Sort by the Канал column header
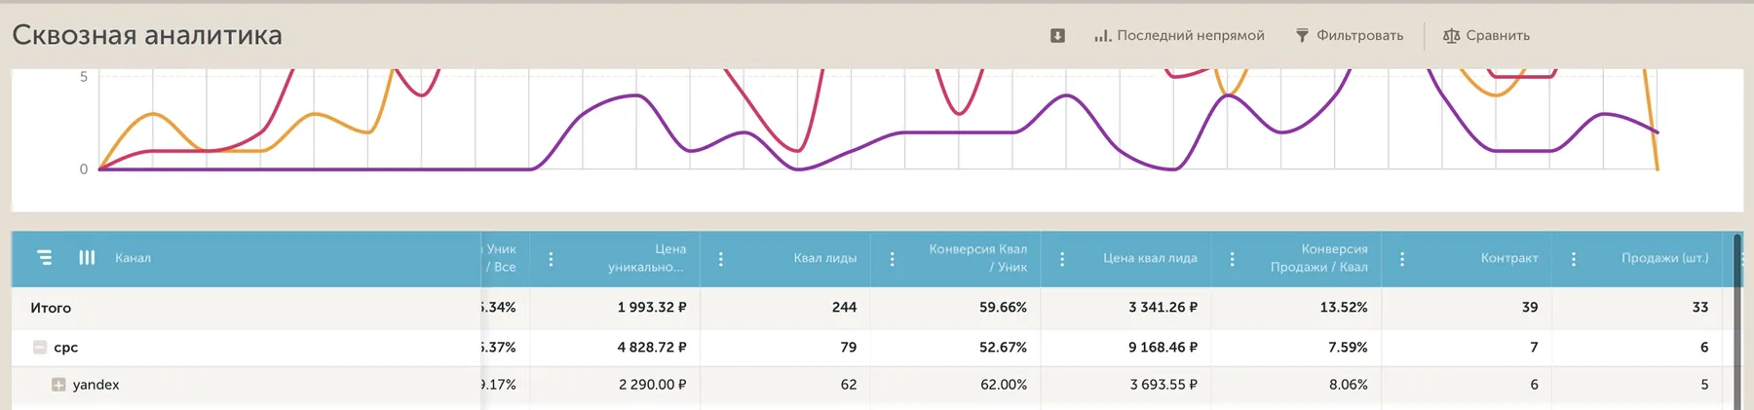The image size is (1754, 410). coord(133,258)
